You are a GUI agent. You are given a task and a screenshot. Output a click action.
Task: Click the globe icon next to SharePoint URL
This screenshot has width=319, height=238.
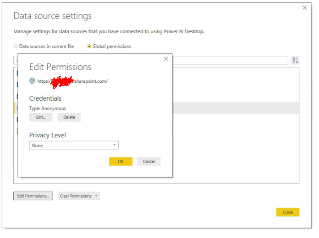[32, 81]
